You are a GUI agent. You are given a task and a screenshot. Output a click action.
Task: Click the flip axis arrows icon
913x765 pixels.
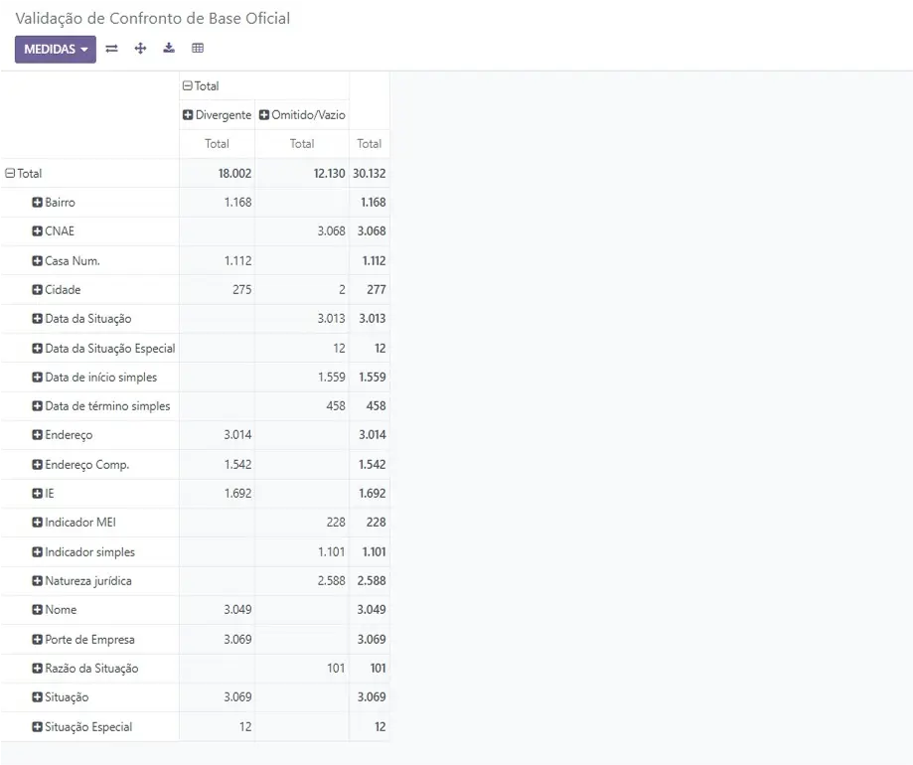pos(112,49)
